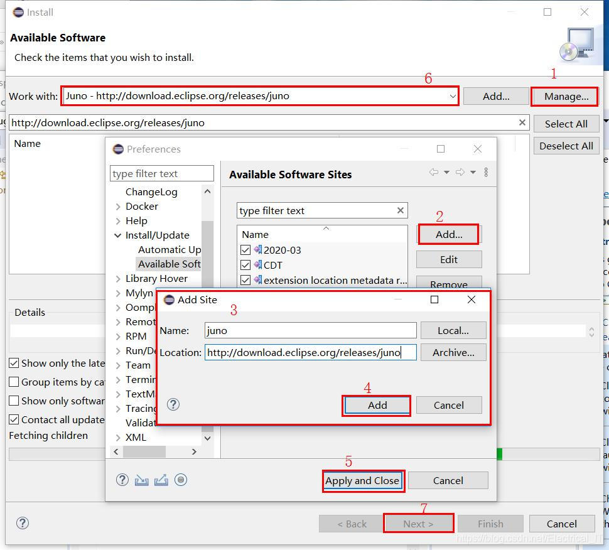Screen dimensions: 609x550
Task: Open help in the Install dialog
Action: coord(23,523)
